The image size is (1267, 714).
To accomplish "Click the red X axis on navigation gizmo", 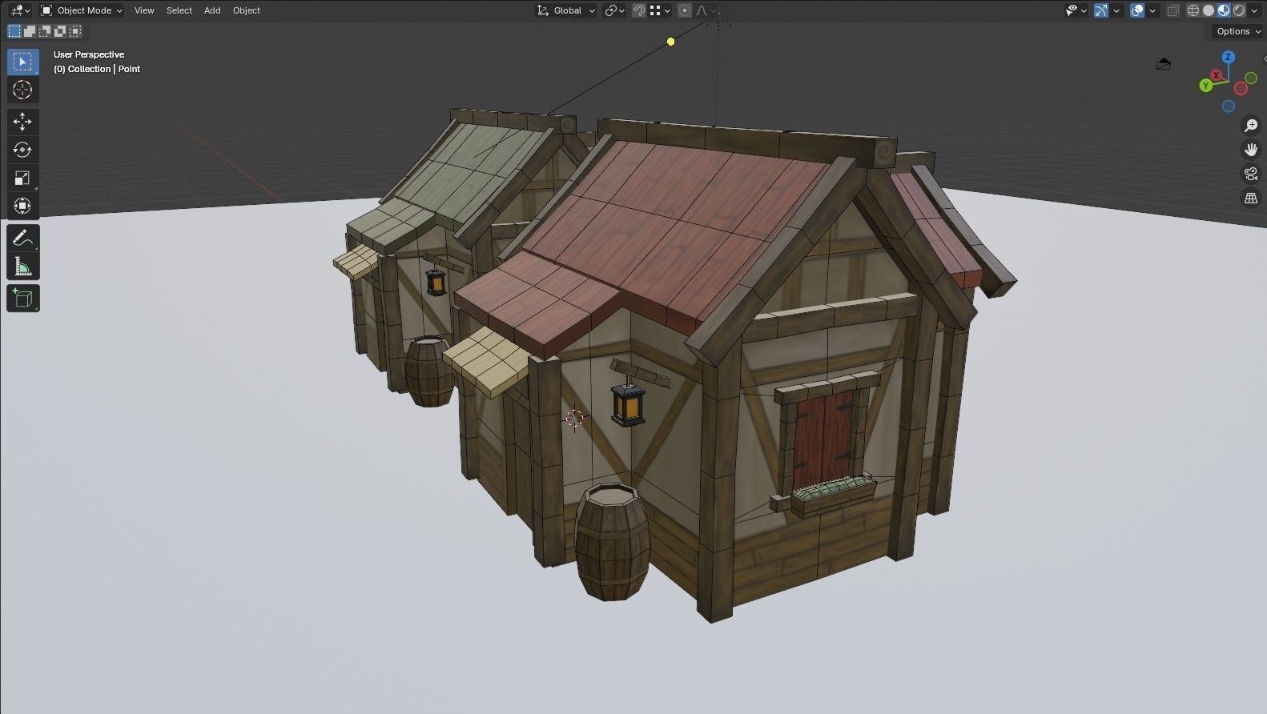I will pos(1217,75).
